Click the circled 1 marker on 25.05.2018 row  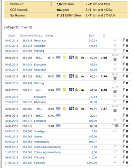coord(104,126)
